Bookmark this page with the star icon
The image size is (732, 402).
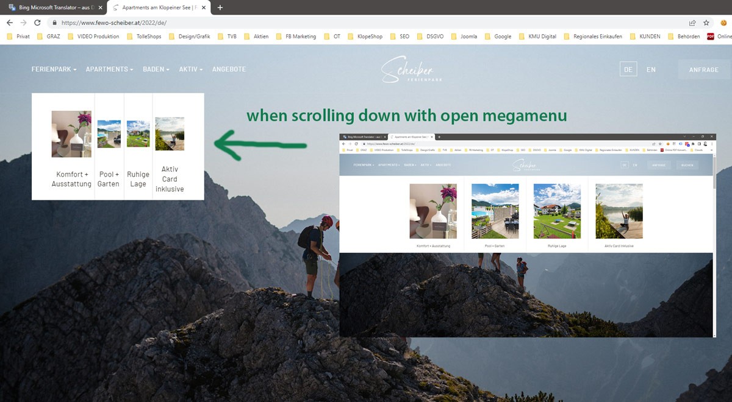[706, 23]
